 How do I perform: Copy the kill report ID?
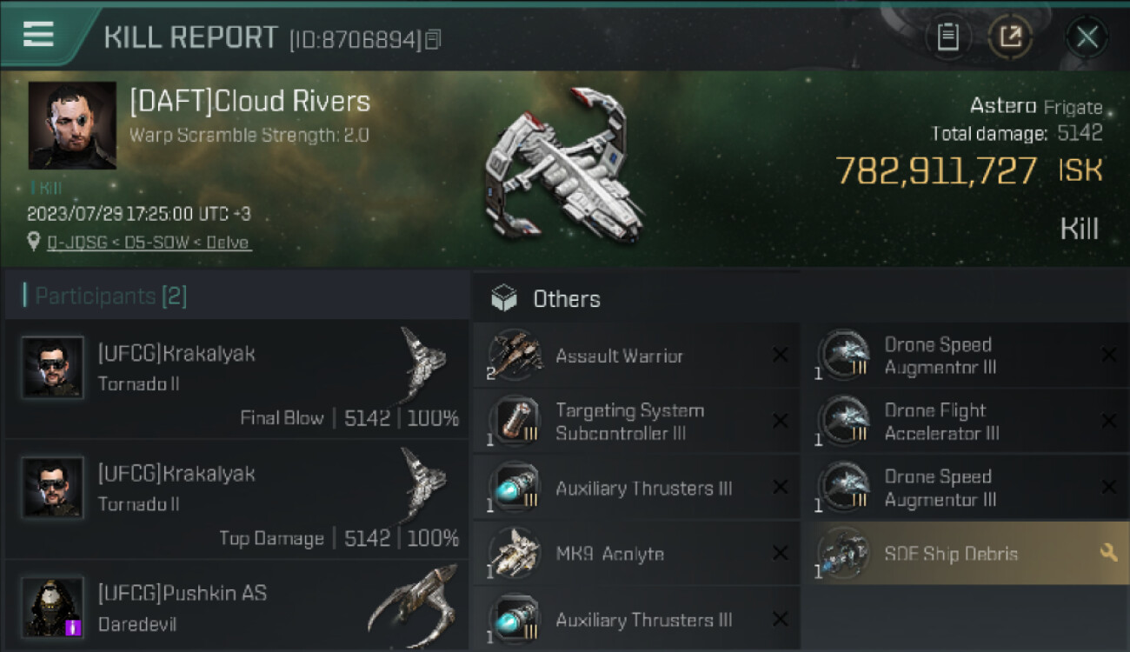pyautogui.click(x=433, y=39)
